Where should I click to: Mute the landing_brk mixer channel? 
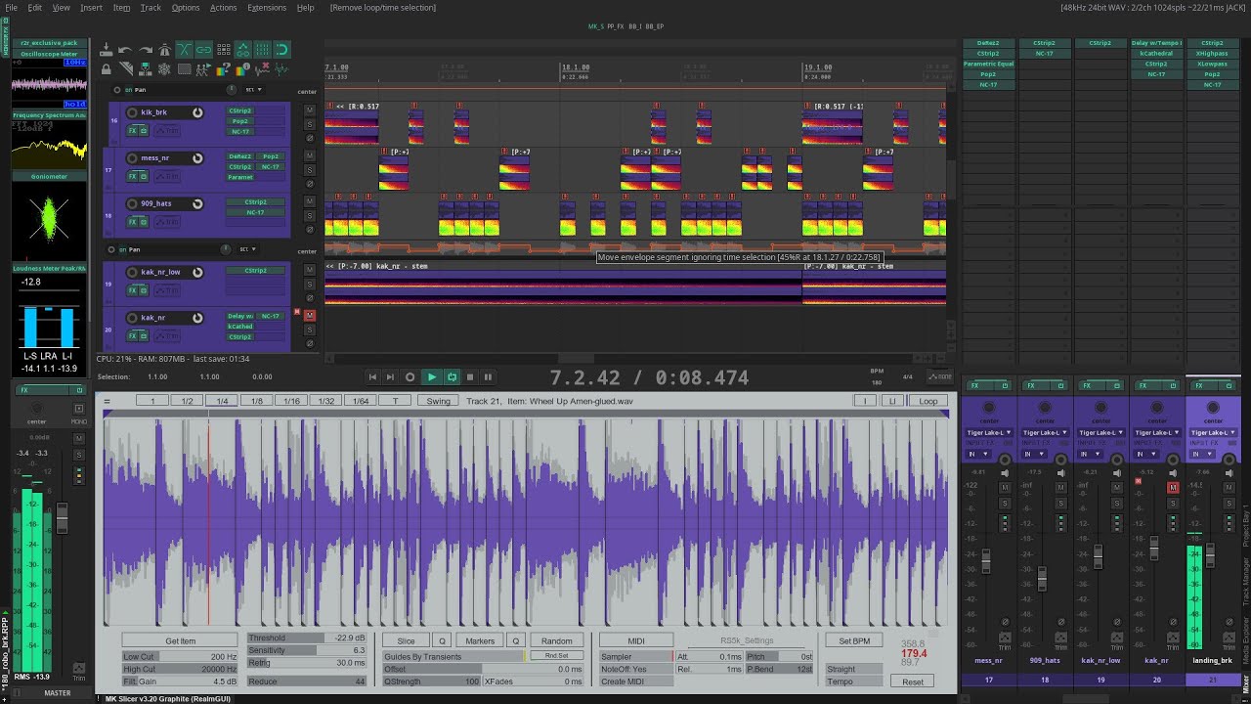(1229, 488)
